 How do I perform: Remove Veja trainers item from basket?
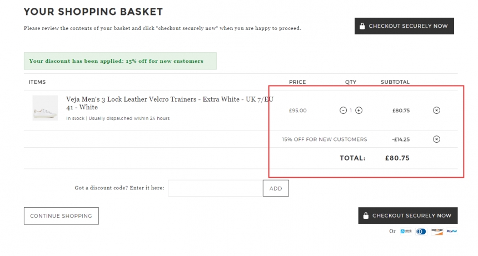pyautogui.click(x=436, y=110)
